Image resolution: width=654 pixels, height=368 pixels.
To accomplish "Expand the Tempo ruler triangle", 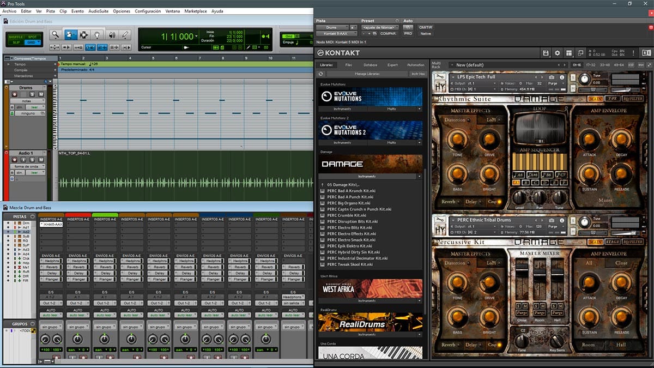I will 9,64.
